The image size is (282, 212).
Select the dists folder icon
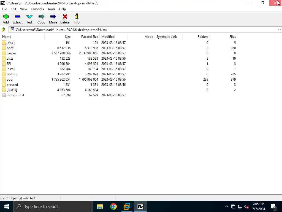tap(4, 59)
